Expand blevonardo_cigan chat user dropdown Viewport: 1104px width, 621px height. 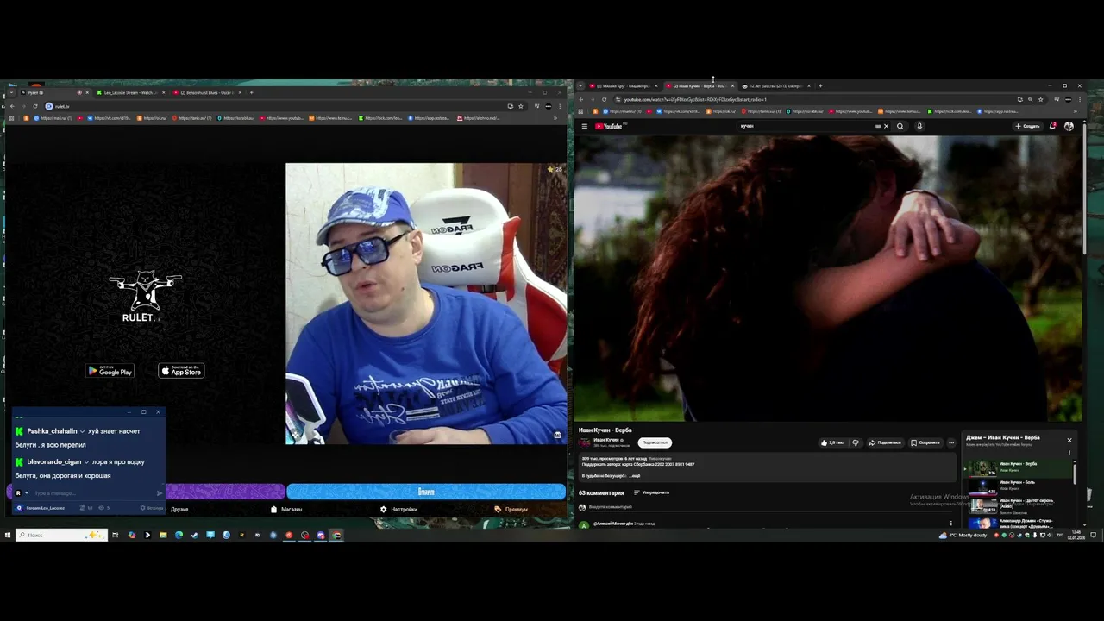tap(86, 461)
